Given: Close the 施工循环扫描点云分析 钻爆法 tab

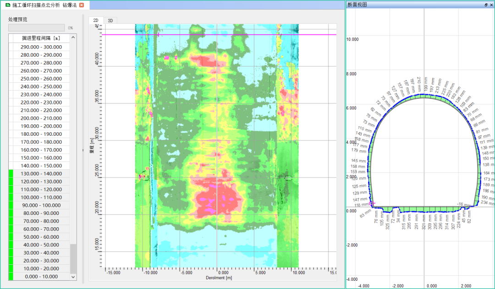Looking at the screenshot, I should click(82, 5).
